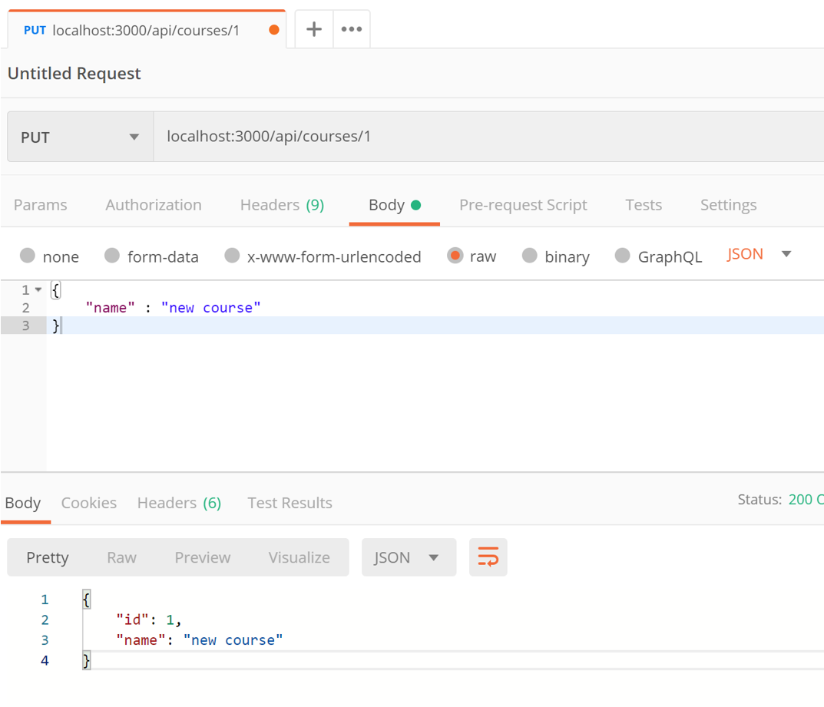Click the request URL input field

488,137
